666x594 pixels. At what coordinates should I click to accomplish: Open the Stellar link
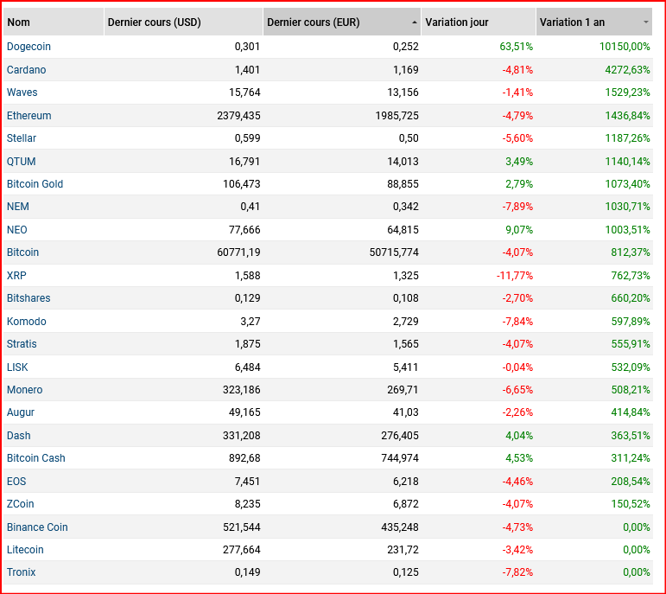point(22,138)
